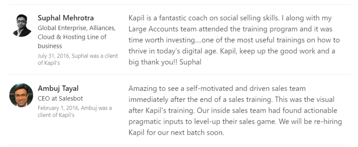Click 'of Kapil's' under Suphal's date
Viewport: 358px width, 147px height.
49,63
